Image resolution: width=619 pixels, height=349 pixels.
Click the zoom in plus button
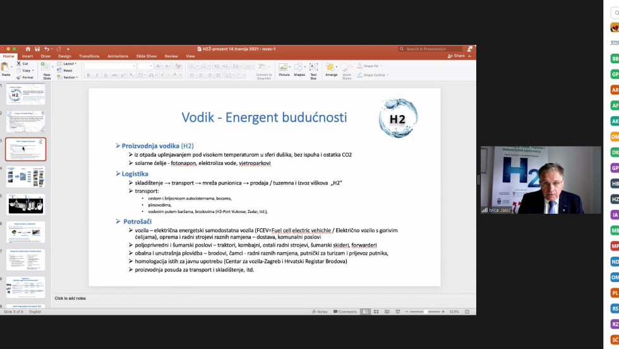443,312
